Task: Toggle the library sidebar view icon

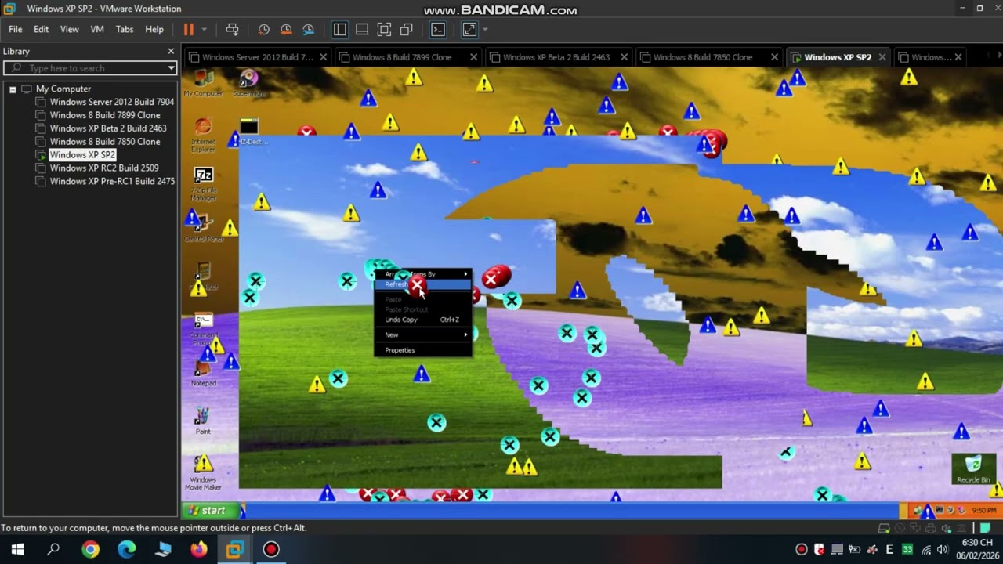Action: (x=339, y=30)
